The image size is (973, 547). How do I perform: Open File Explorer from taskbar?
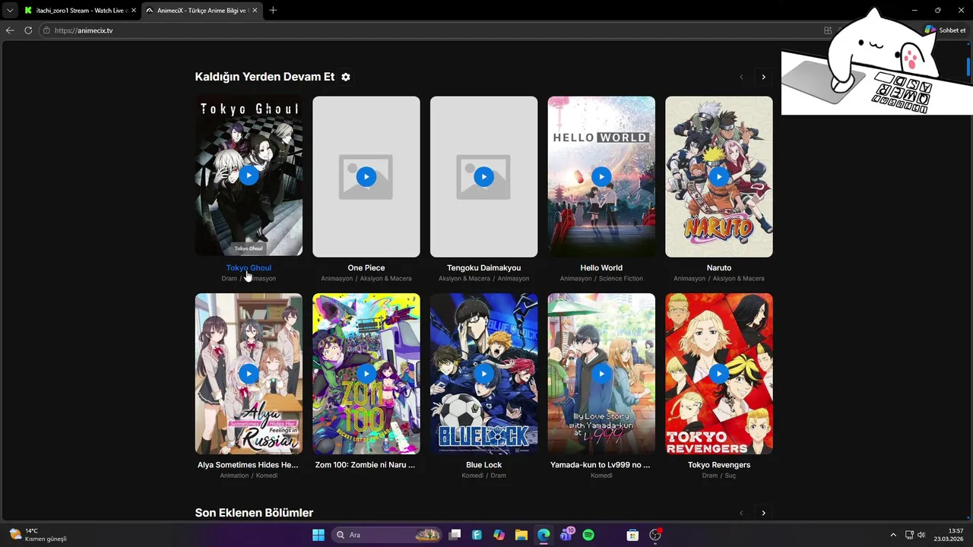pyautogui.click(x=521, y=535)
